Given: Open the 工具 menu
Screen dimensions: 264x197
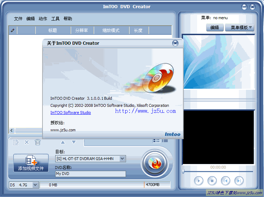Looking at the screenshot, I should pos(56,19).
